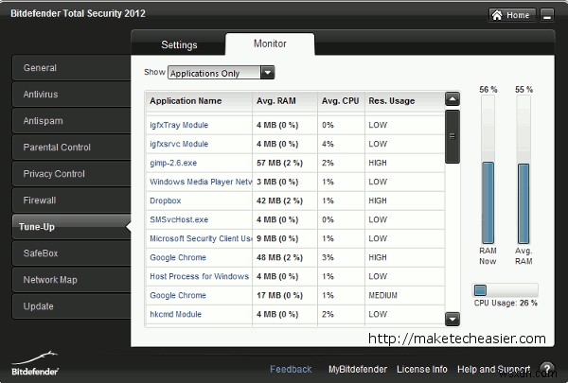Select Google Chrome using 48 MB

coord(295,257)
